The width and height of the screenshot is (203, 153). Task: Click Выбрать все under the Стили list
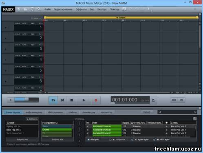[x=22, y=139]
